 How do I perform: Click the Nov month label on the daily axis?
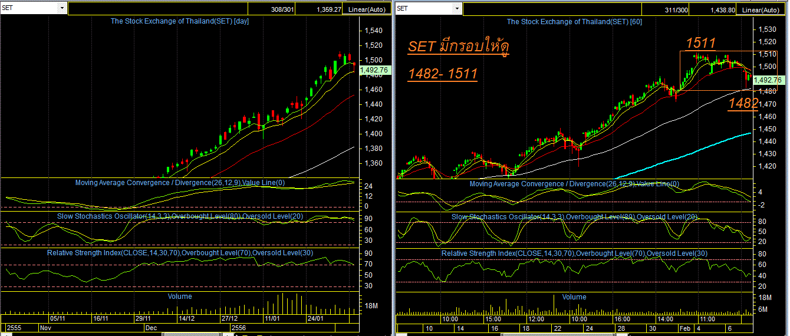point(46,327)
